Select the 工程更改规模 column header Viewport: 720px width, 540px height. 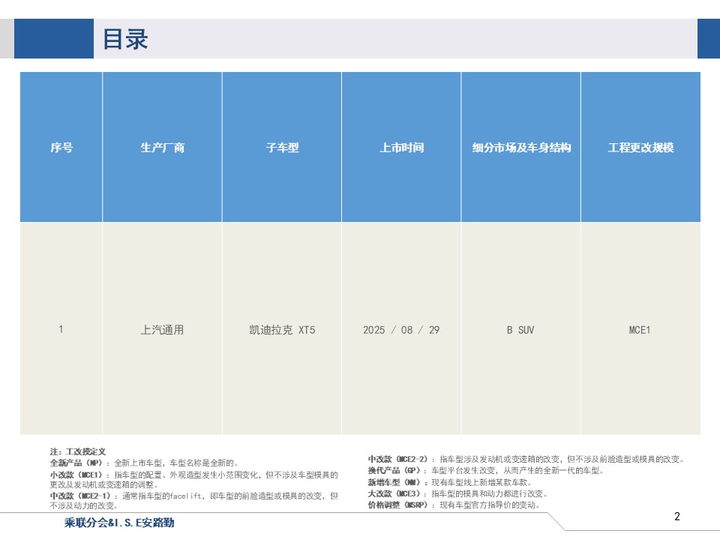pos(640,148)
